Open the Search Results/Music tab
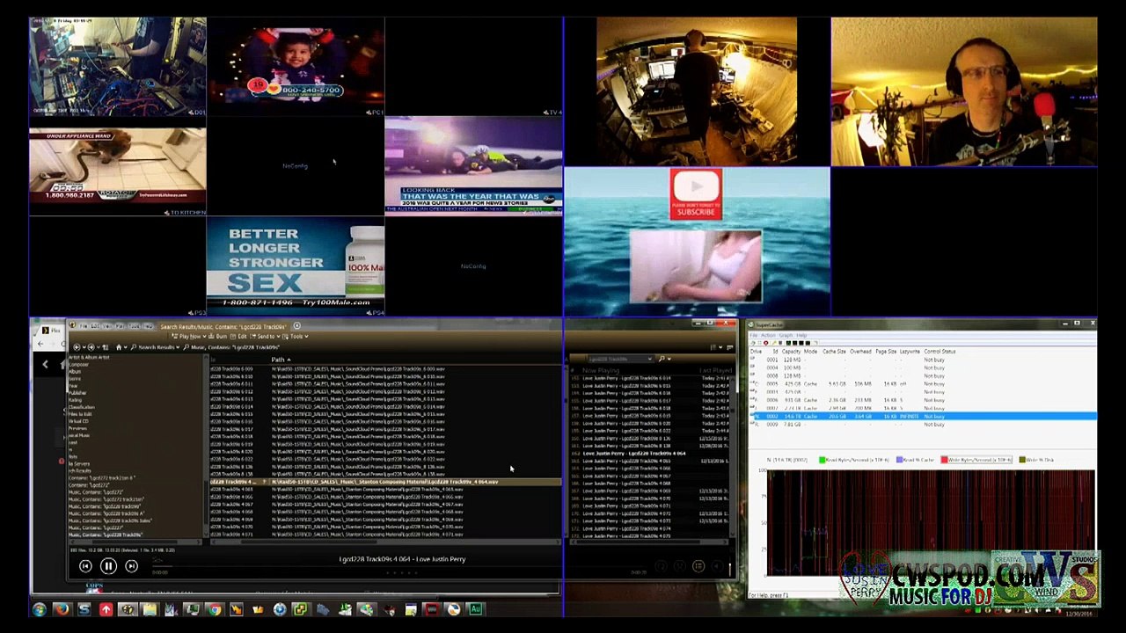Viewport: 1126px width, 633px height. [x=224, y=327]
